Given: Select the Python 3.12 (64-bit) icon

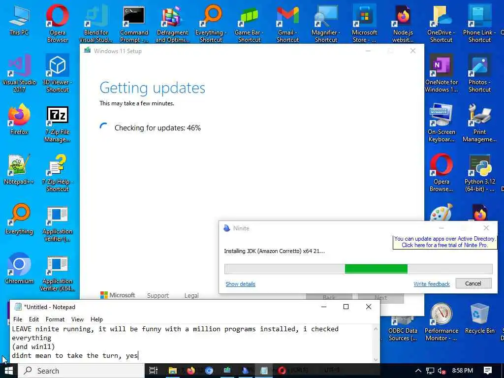Looking at the screenshot, I should 479,173.
